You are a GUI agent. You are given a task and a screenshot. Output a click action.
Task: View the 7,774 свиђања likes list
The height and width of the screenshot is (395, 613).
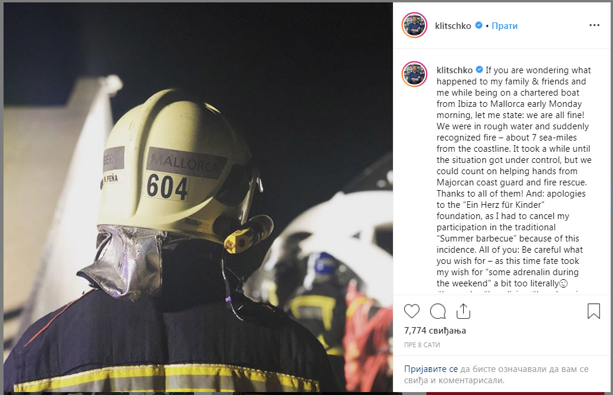[435, 331]
